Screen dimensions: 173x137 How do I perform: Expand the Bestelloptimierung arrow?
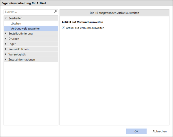pos(6,34)
